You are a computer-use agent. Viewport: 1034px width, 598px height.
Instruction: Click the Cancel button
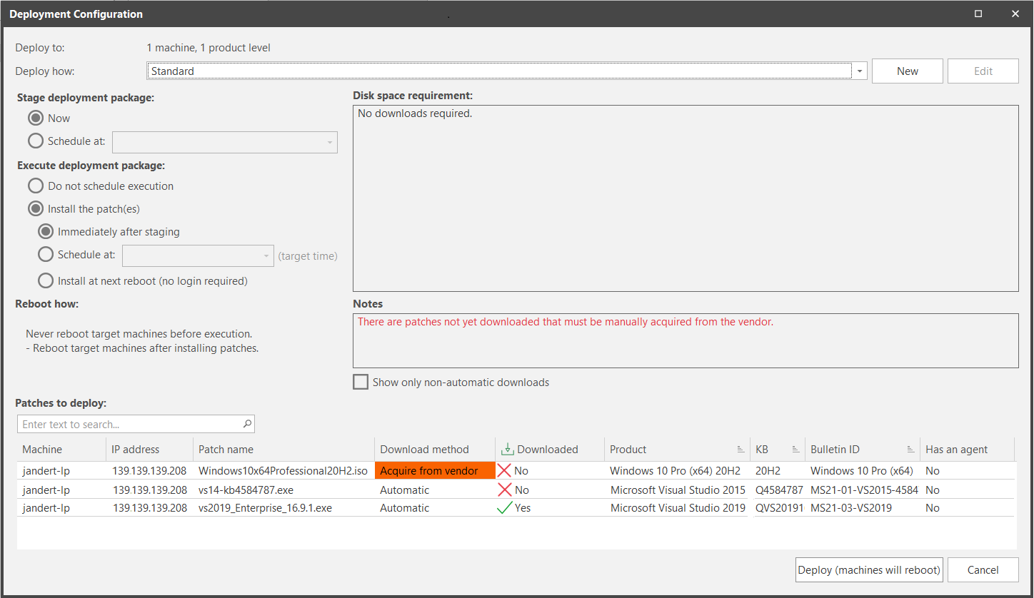(x=983, y=570)
